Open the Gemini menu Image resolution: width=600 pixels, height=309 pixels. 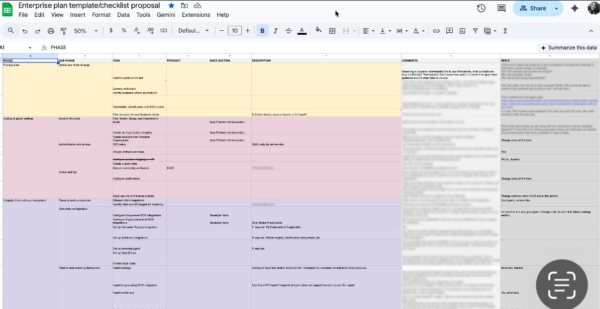[166, 15]
